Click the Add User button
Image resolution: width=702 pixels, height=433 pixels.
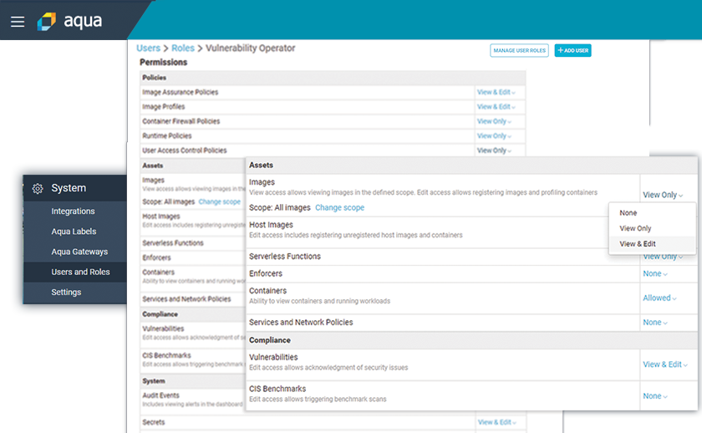coord(573,51)
